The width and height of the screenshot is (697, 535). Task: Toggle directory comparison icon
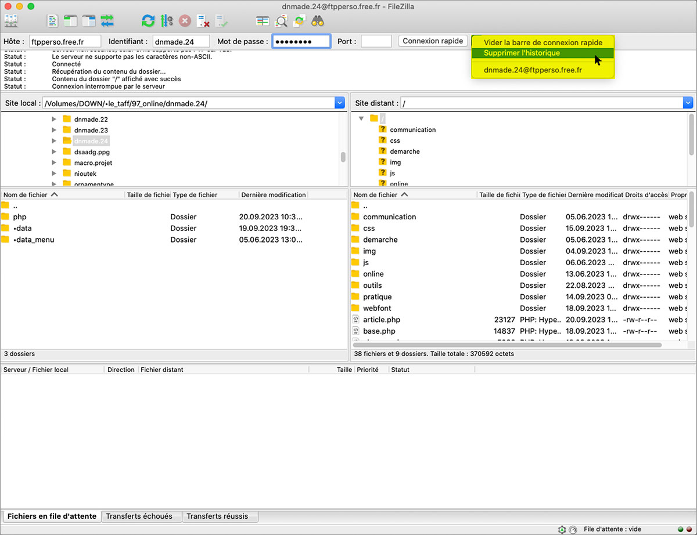click(x=281, y=21)
